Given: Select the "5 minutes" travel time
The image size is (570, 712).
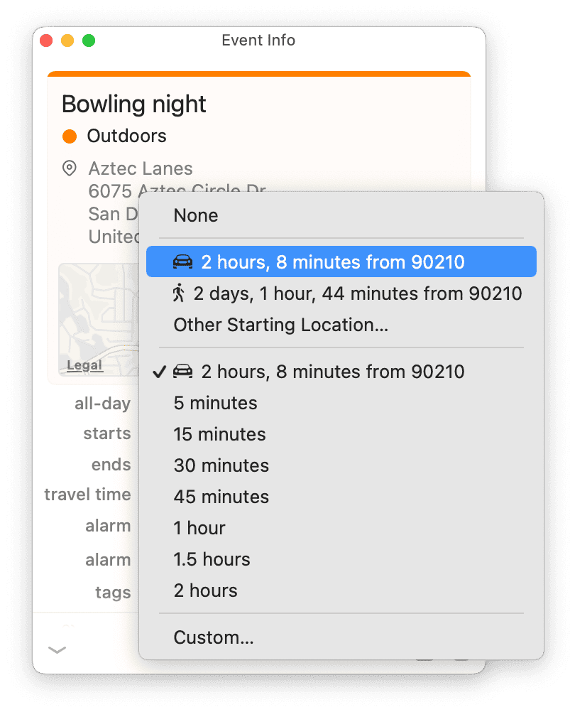Looking at the screenshot, I should (215, 402).
